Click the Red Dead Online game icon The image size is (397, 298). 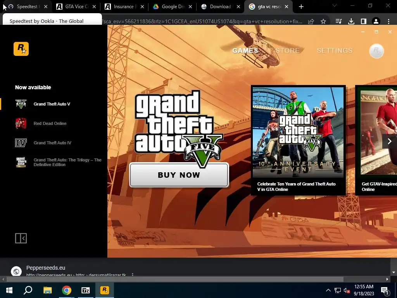(x=21, y=123)
